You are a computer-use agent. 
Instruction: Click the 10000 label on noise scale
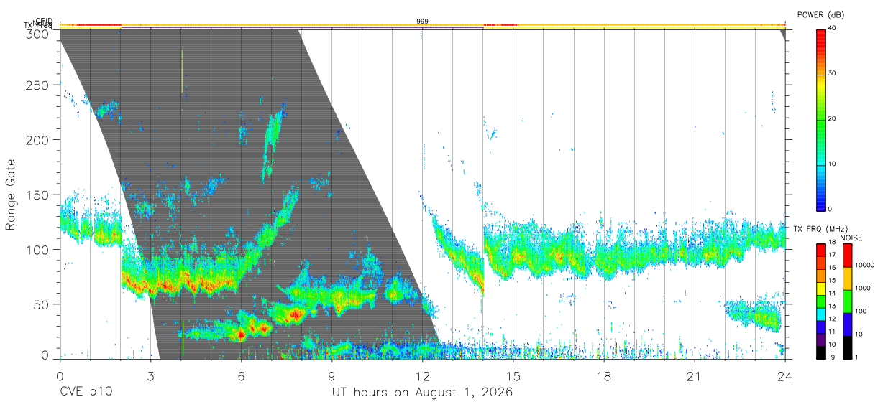coord(866,265)
